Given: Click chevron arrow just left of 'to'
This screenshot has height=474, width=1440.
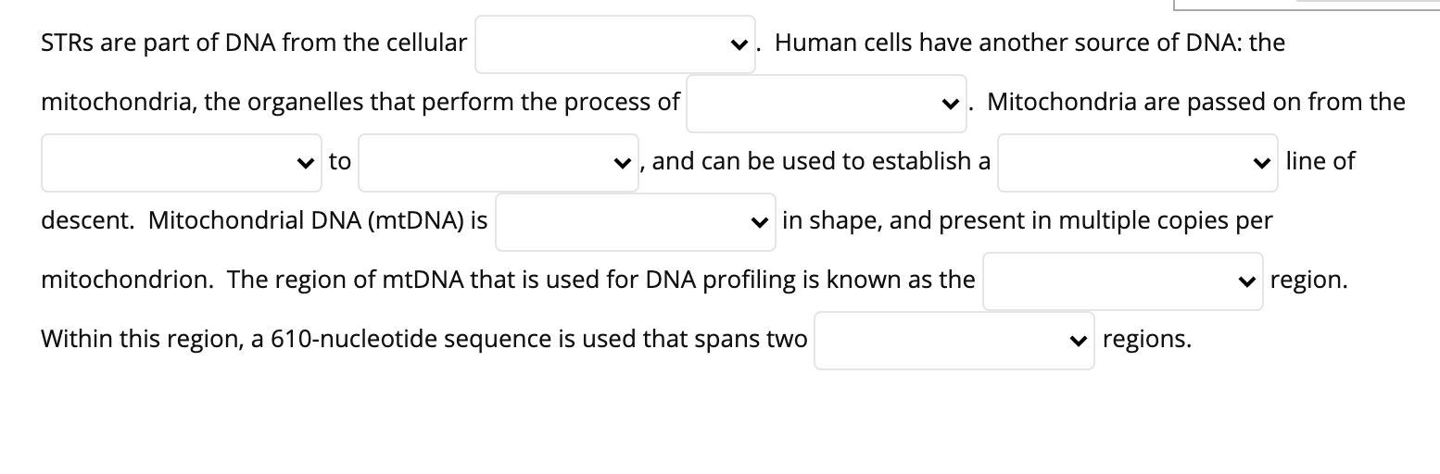Looking at the screenshot, I should [x=304, y=162].
